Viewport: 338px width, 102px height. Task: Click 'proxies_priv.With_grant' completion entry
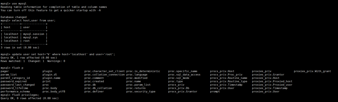tap(312, 71)
